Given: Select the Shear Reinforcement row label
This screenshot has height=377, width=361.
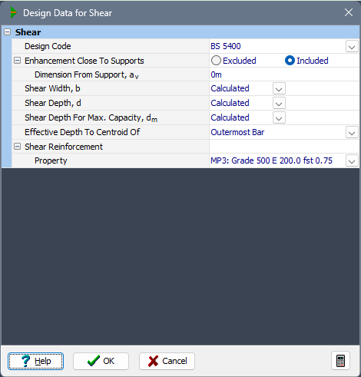Looking at the screenshot, I should click(64, 147).
